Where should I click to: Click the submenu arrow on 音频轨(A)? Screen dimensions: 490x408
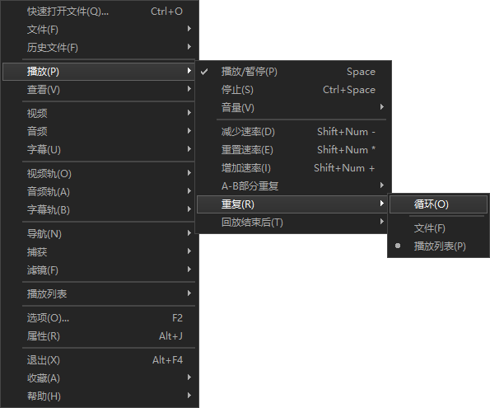189,191
